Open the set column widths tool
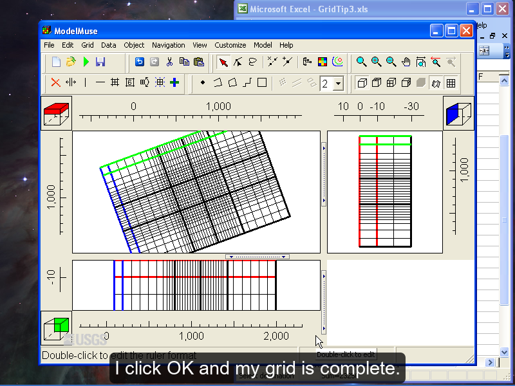This screenshot has width=515, height=386. 130,82
